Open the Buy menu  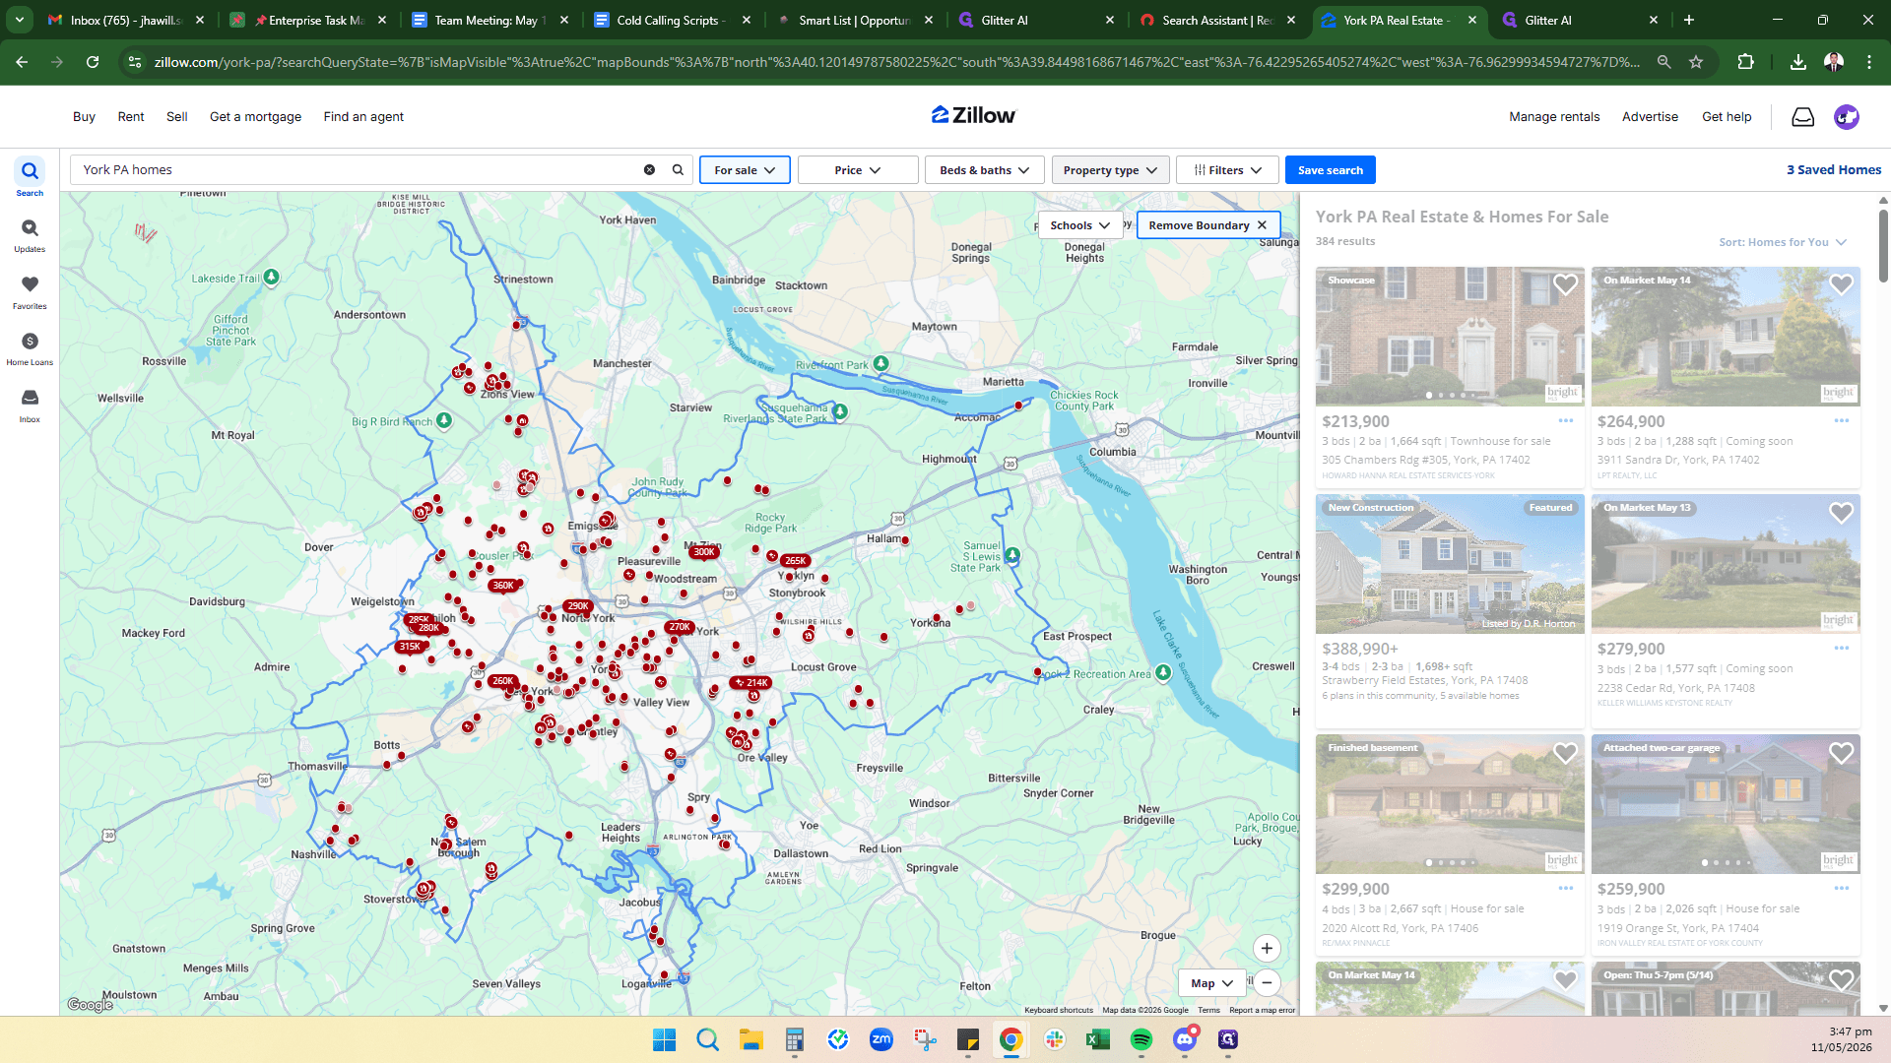[x=84, y=117]
